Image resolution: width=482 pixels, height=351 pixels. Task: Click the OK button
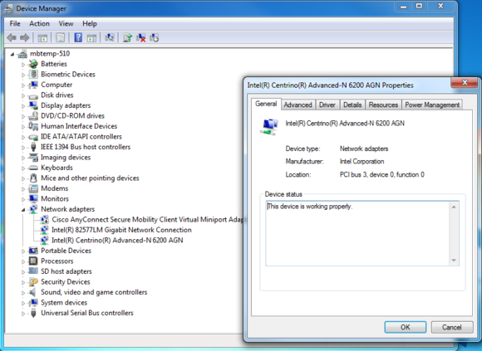click(x=406, y=327)
